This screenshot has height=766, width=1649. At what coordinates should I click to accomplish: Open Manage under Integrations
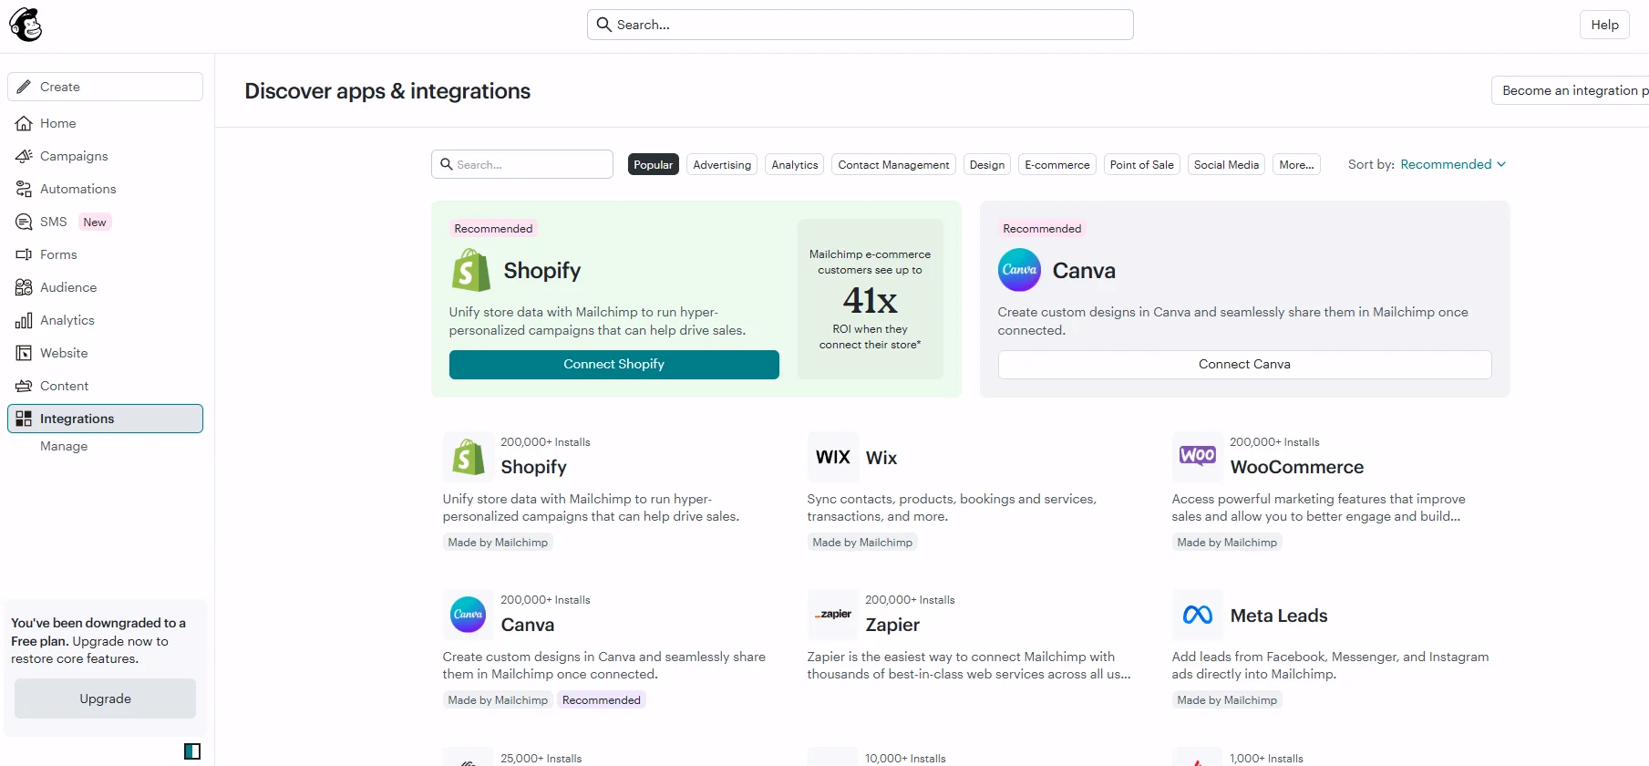click(64, 446)
